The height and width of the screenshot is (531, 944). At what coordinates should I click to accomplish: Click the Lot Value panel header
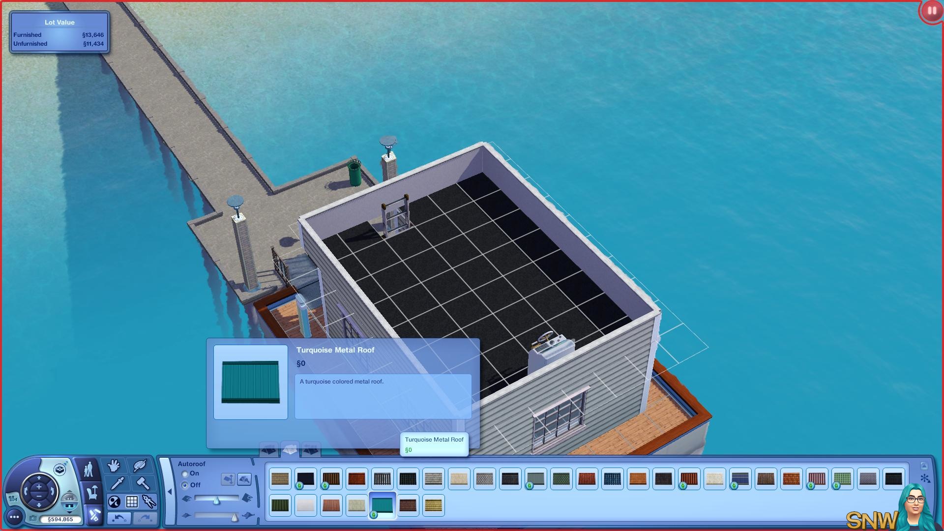click(59, 22)
